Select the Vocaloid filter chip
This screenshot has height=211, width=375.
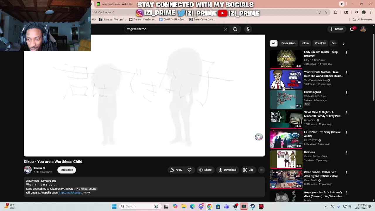(x=320, y=43)
